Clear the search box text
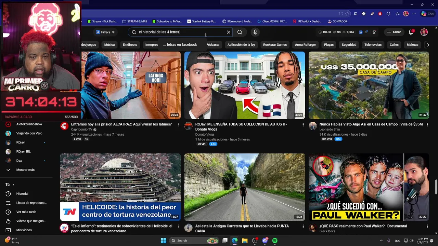The height and width of the screenshot is (246, 438). pos(229,32)
